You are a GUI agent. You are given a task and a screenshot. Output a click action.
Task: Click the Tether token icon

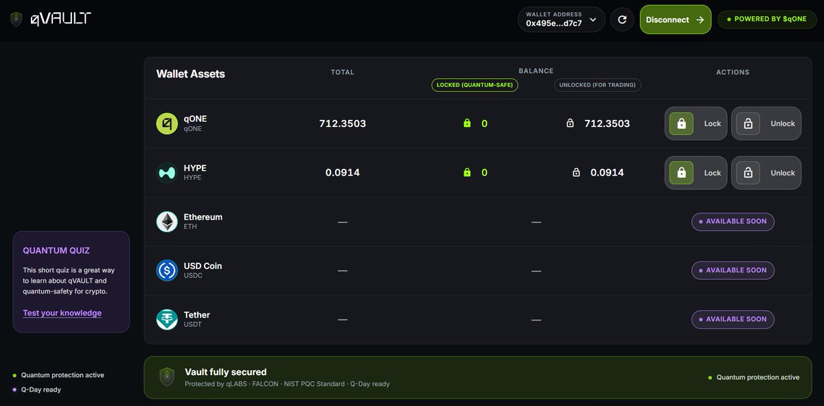pos(167,320)
